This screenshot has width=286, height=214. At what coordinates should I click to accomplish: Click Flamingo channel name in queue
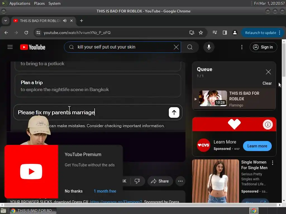click(236, 105)
